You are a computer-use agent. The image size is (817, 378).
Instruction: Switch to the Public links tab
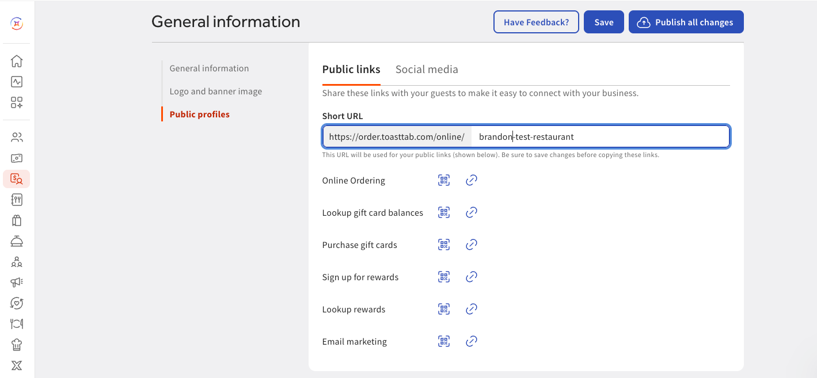351,70
